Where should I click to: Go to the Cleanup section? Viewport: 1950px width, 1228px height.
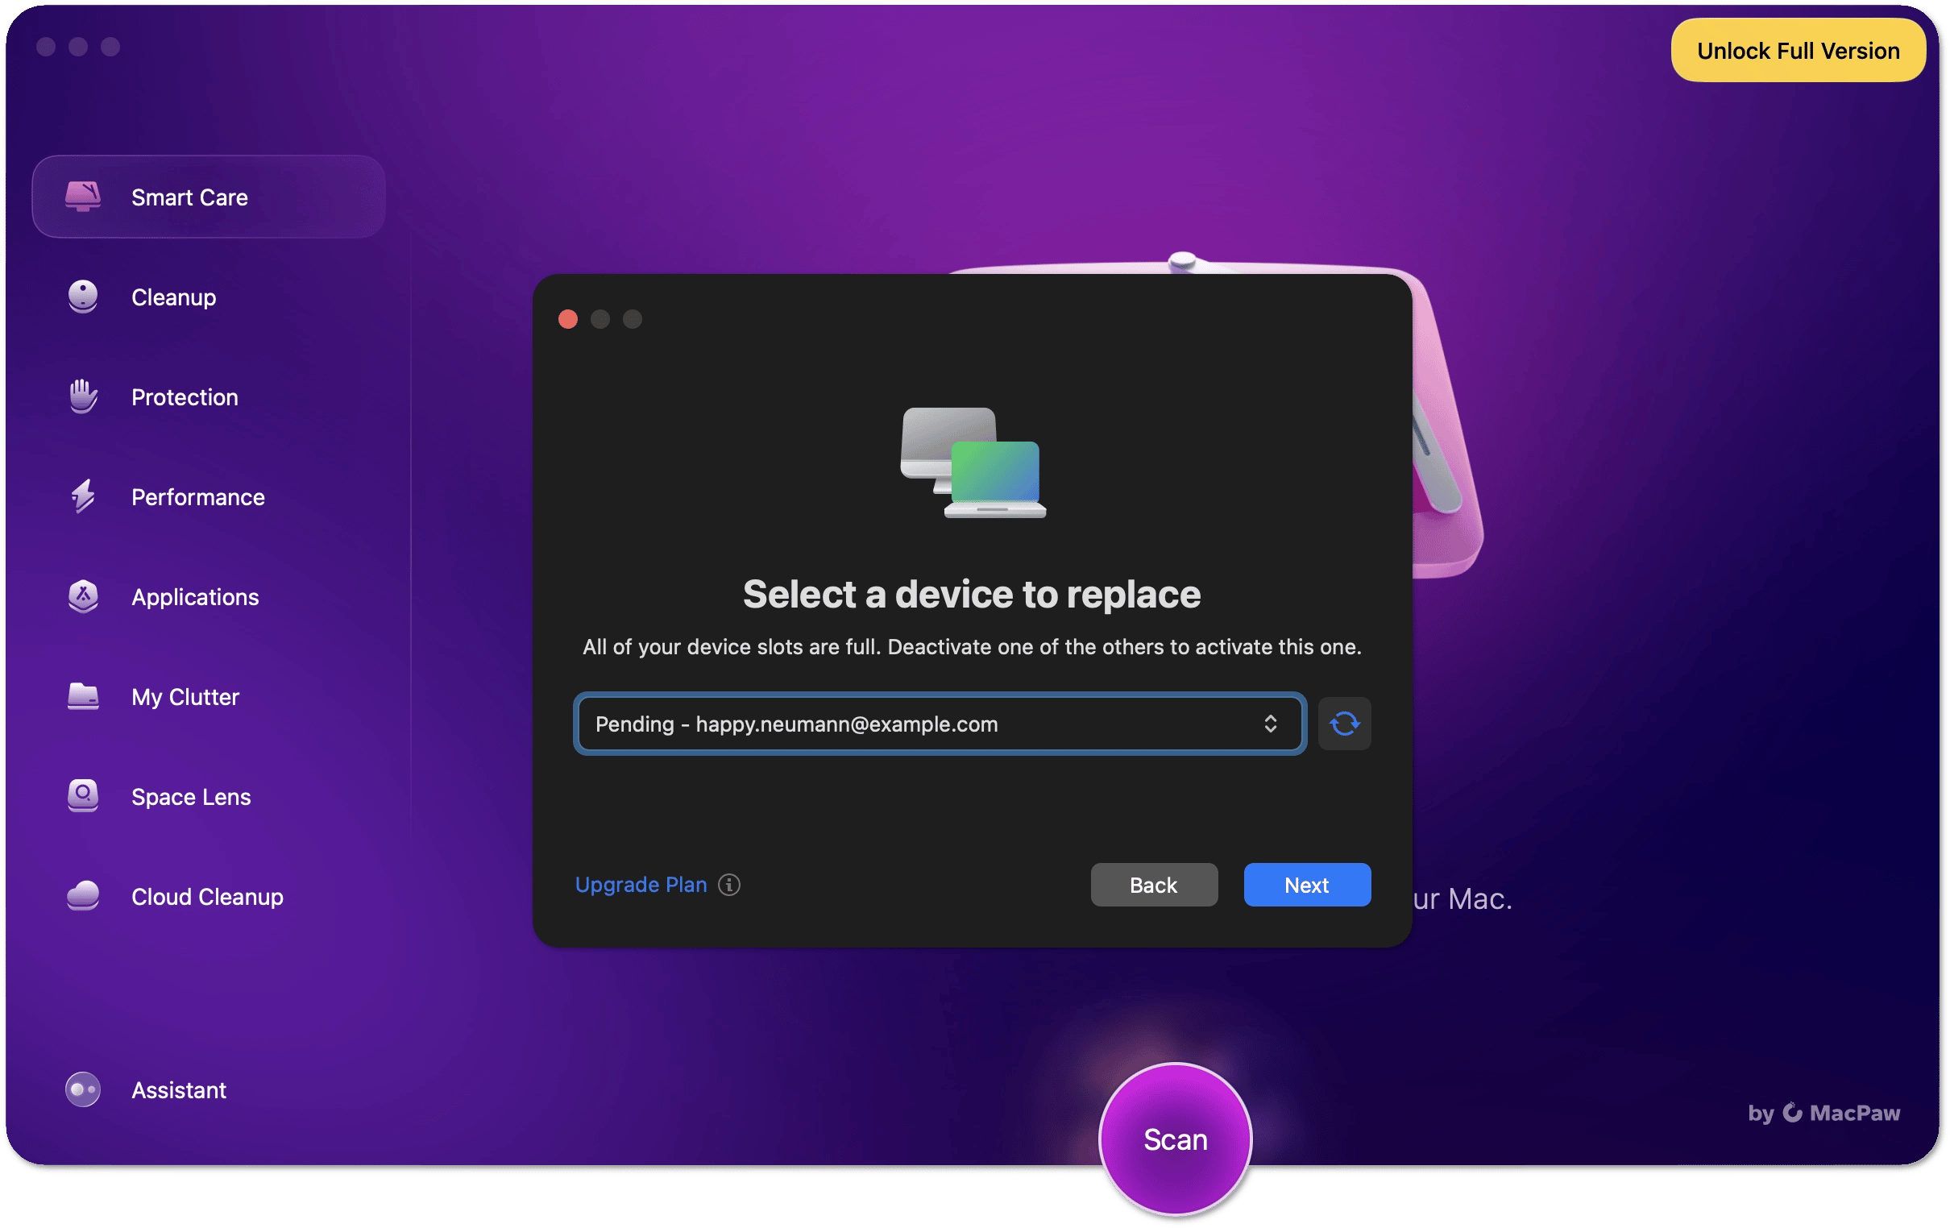coord(173,297)
